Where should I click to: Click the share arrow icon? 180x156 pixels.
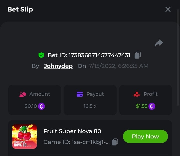(159, 43)
